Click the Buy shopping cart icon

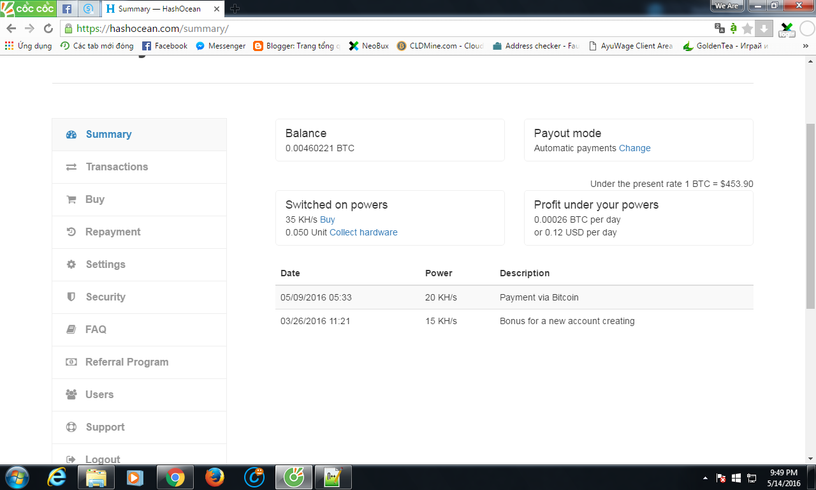(71, 200)
